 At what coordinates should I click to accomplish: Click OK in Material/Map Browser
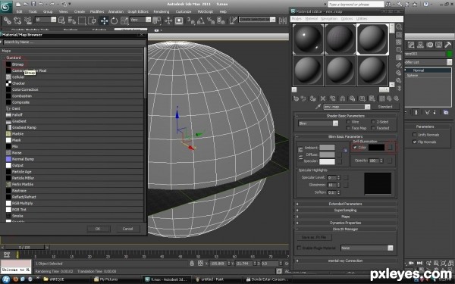[x=98, y=229]
